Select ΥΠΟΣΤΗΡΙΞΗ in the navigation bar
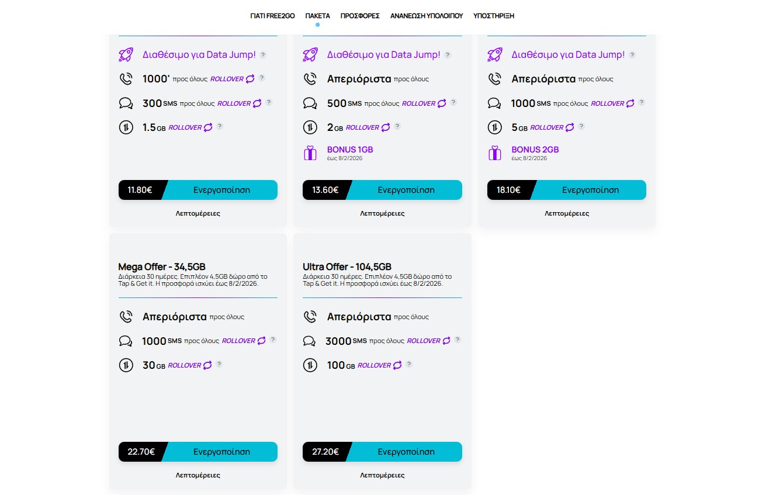This screenshot has height=495, width=776. (494, 16)
